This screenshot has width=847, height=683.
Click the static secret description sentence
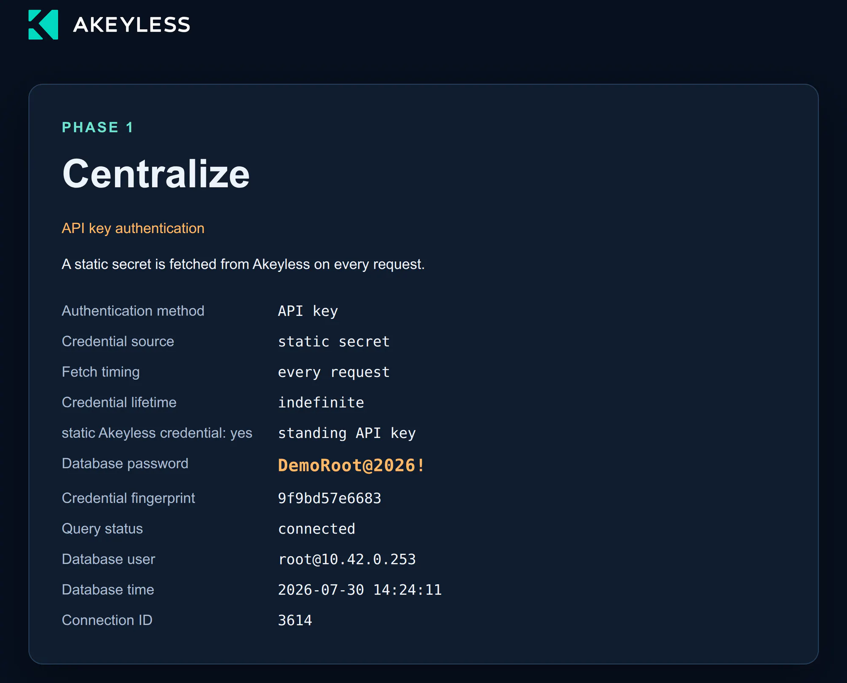(x=243, y=264)
